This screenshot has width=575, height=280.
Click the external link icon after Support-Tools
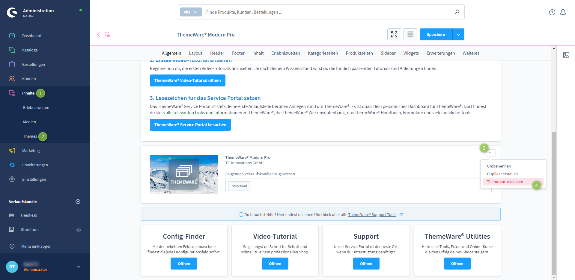coord(401,214)
